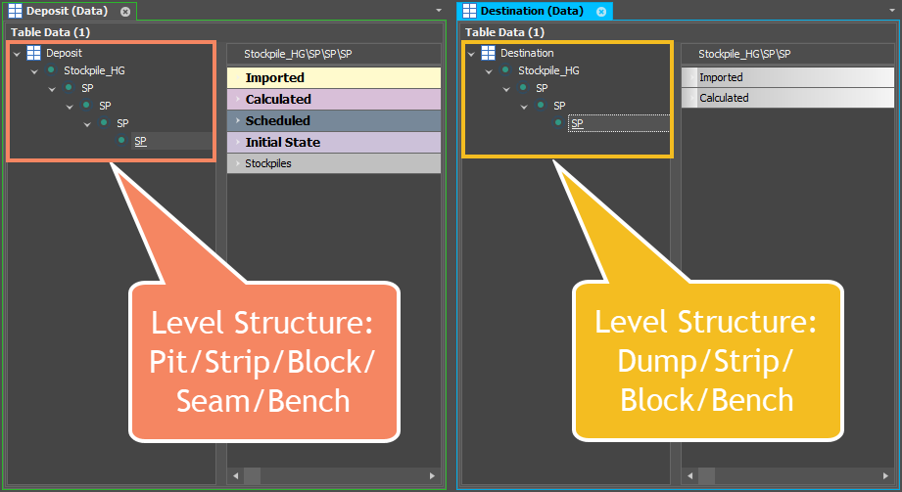This screenshot has width=902, height=492.
Task: Open the Calculated group in Destination panel
Action: [x=787, y=98]
